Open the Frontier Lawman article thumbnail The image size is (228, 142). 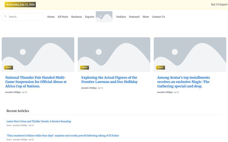114,55
